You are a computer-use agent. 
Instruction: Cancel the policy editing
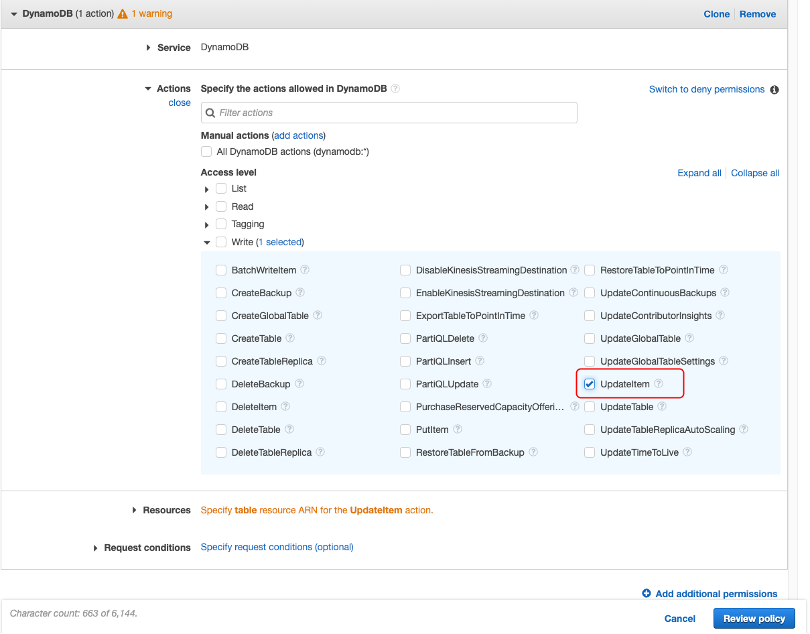click(680, 619)
